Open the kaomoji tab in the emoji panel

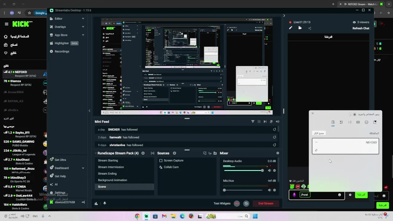349,122
